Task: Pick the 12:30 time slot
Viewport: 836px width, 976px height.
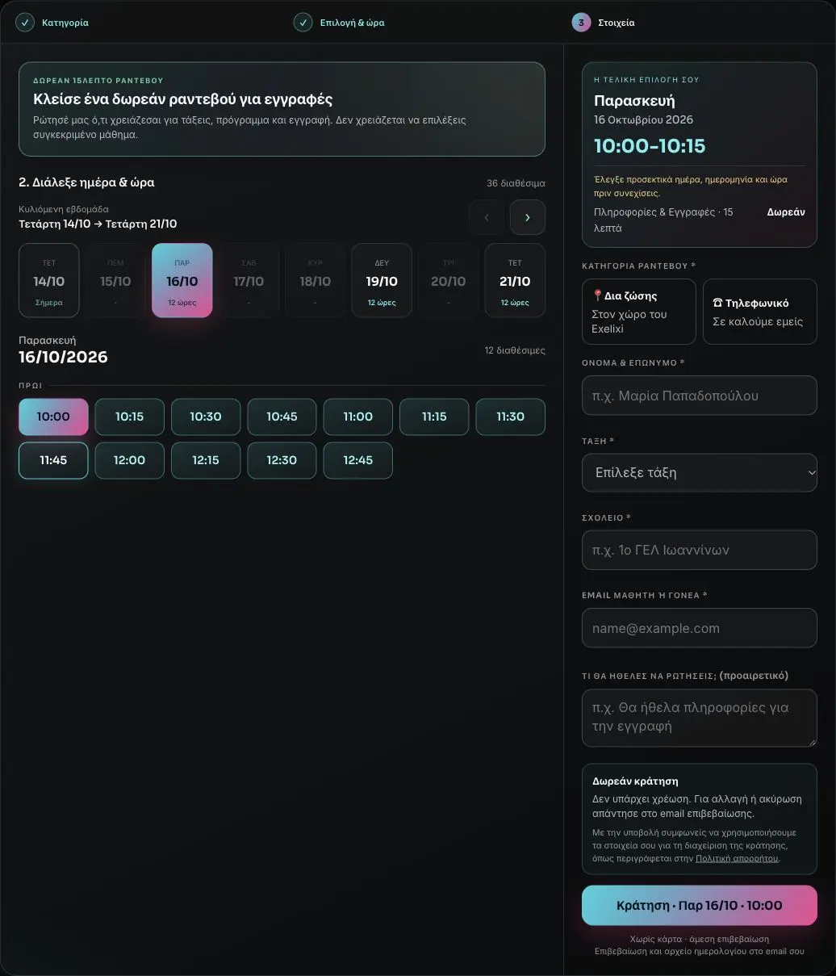Action: (282, 460)
